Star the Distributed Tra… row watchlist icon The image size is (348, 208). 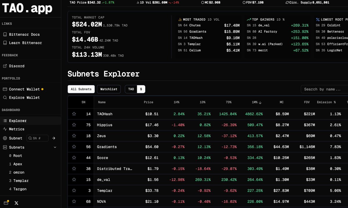[74, 169]
